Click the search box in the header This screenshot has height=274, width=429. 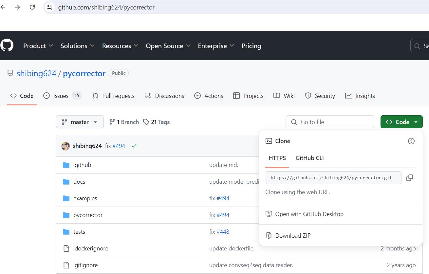pyautogui.click(x=420, y=46)
